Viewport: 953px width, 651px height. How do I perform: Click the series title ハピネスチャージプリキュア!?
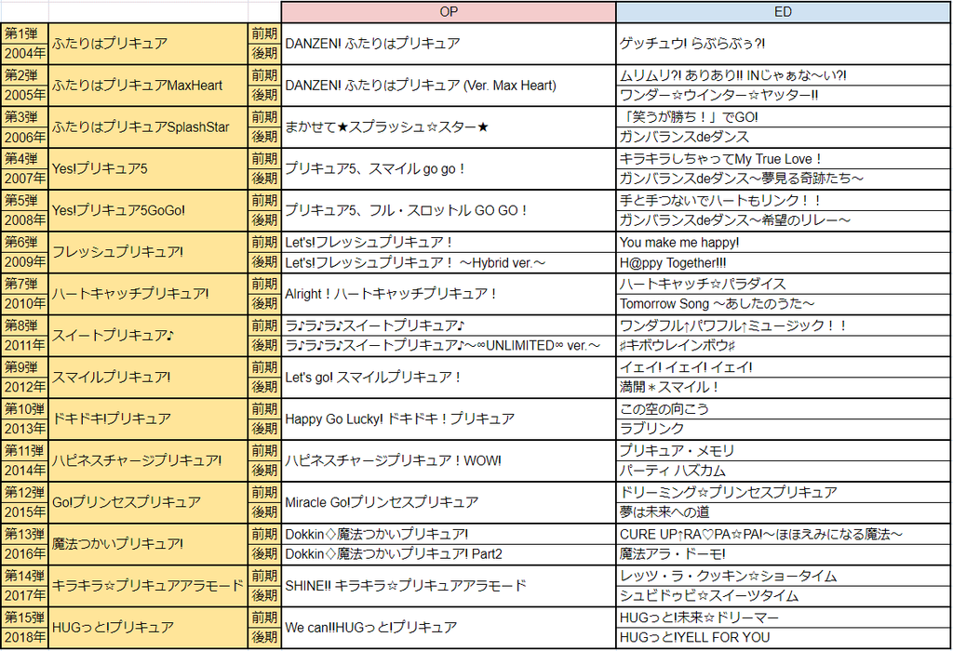point(148,461)
